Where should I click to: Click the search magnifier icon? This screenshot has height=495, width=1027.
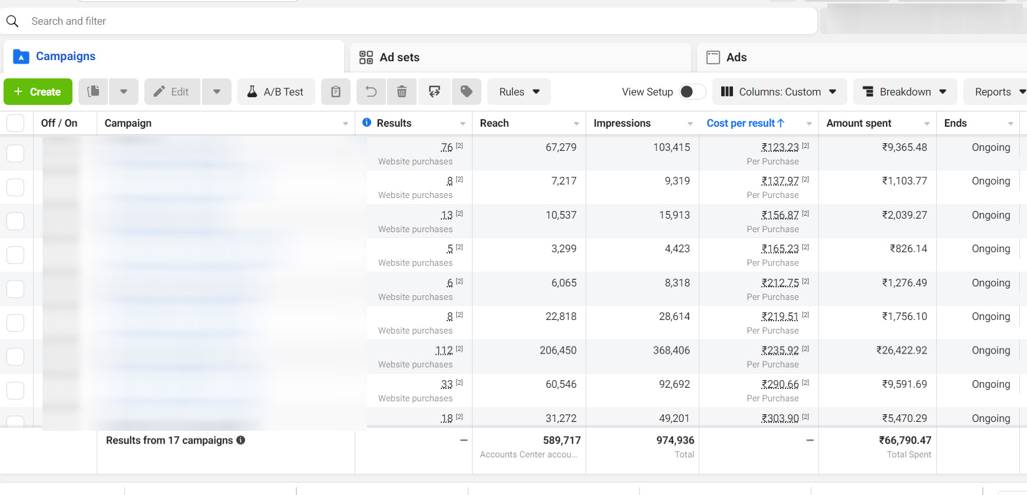pos(12,21)
